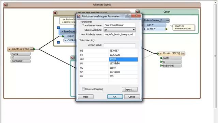Click green arrow beside NAME in writer
The image size is (218, 123).
[161, 58]
